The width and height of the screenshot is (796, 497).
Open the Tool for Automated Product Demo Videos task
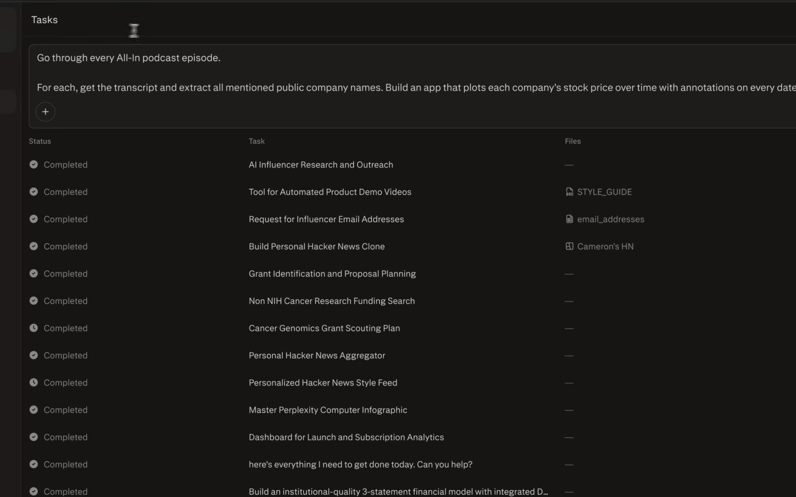330,192
